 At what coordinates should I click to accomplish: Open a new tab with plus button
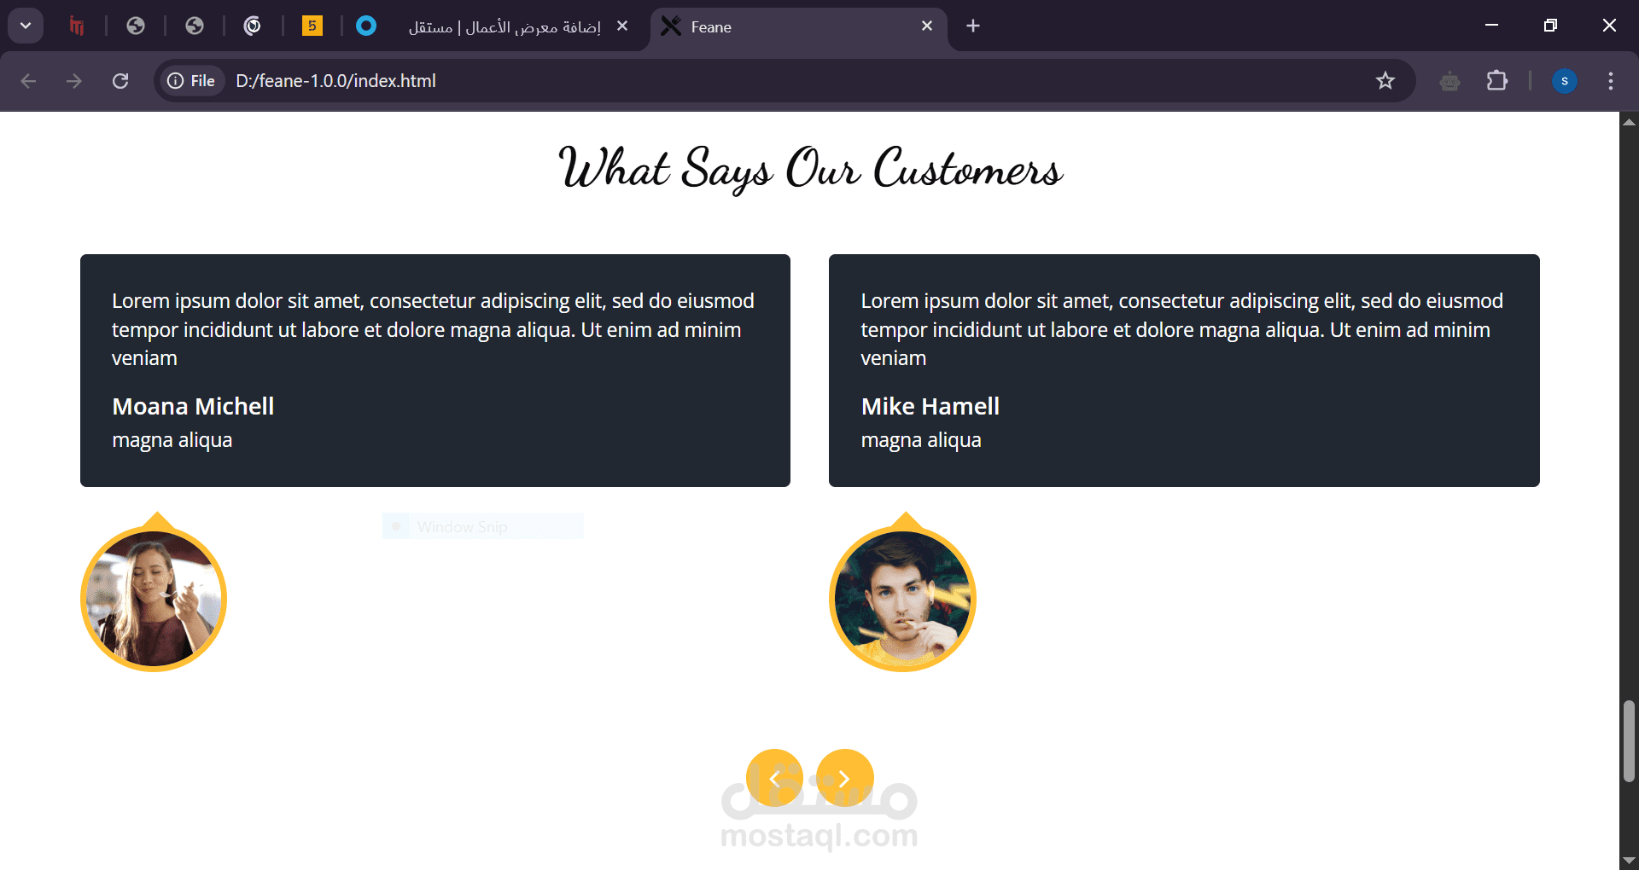[x=973, y=26]
